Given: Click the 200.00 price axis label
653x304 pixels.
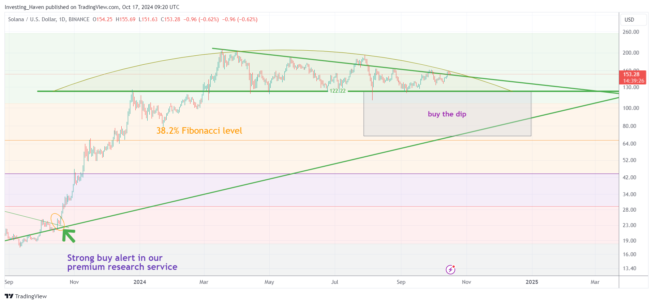Looking at the screenshot, I should 631,53.
